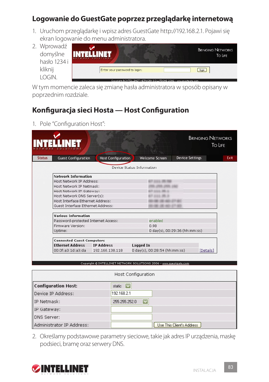Click the Exit tab
Screen dimensions: 269x382
tap(230, 158)
